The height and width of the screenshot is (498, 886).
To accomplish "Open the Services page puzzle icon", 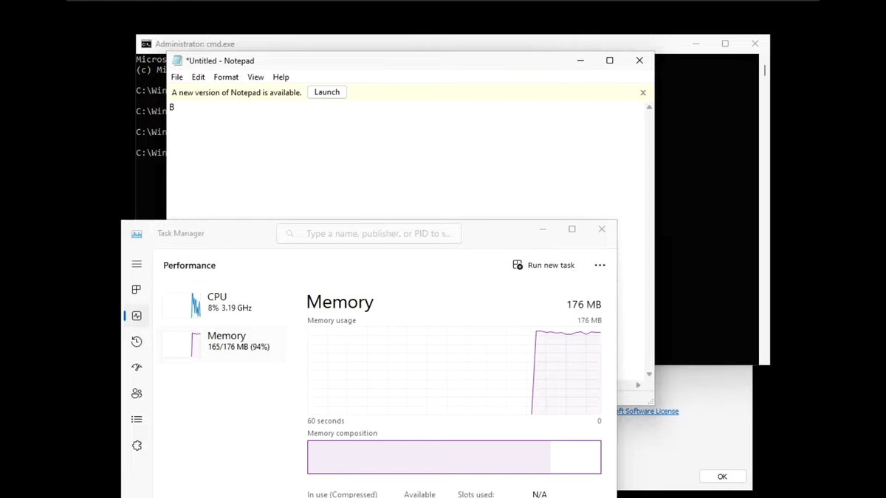I will (137, 446).
